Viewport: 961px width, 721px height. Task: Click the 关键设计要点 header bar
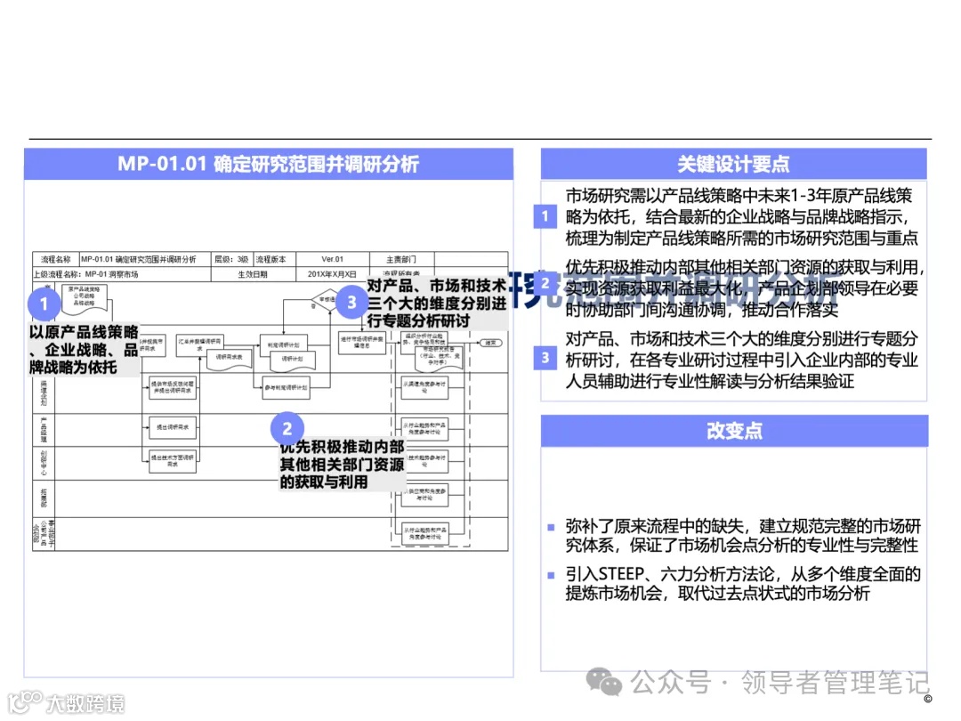pos(734,164)
